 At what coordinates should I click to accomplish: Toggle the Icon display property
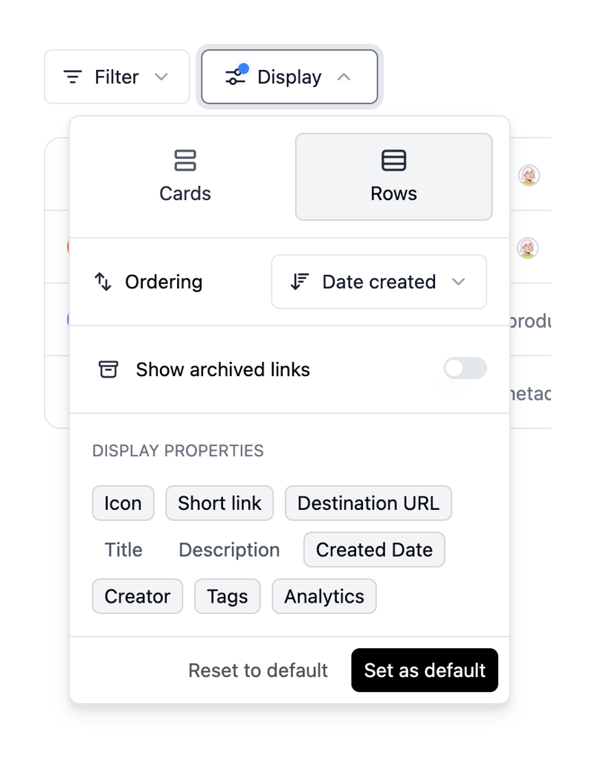point(123,503)
